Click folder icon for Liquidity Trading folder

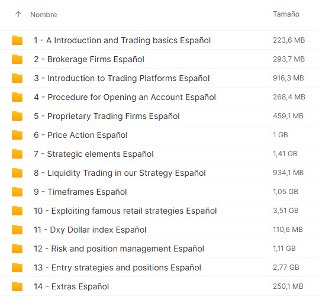pos(17,173)
